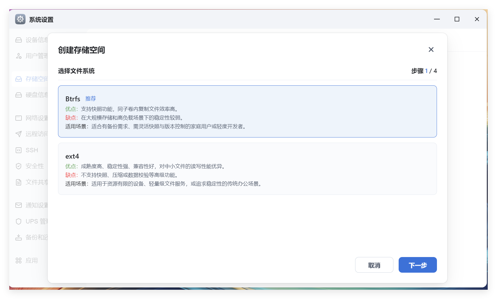Go to 网络设置 using its sidebar icon
This screenshot has width=497, height=299.
click(19, 118)
